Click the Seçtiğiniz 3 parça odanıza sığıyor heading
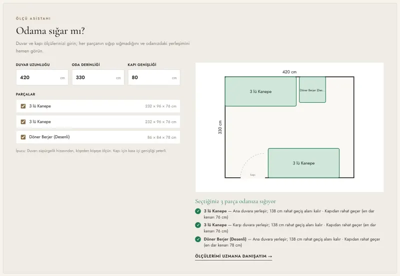This screenshot has width=400, height=276. tap(235, 202)
